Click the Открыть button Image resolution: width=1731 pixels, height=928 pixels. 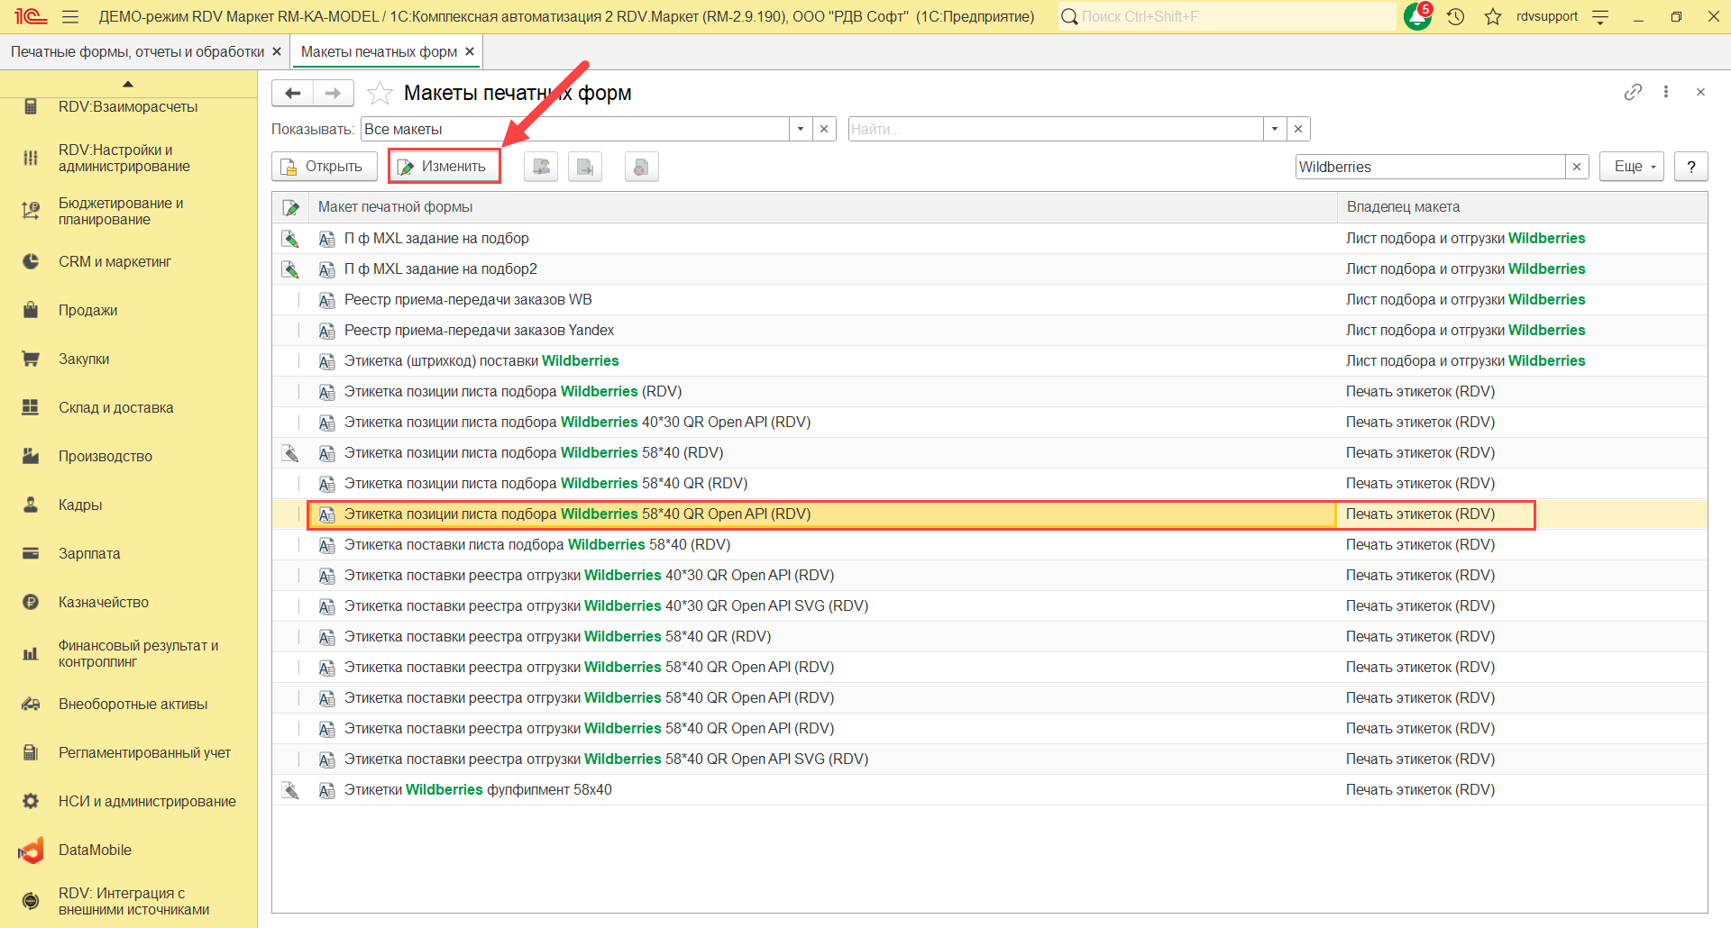(324, 167)
